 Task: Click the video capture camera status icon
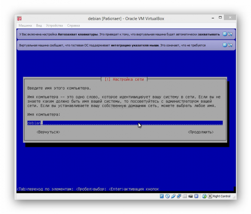[x=190, y=196]
